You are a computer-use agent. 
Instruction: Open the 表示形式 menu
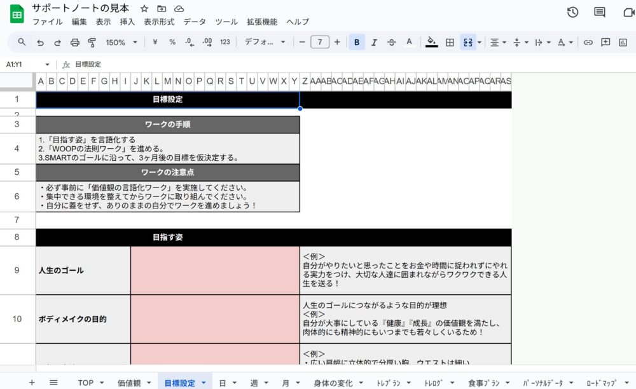click(159, 22)
